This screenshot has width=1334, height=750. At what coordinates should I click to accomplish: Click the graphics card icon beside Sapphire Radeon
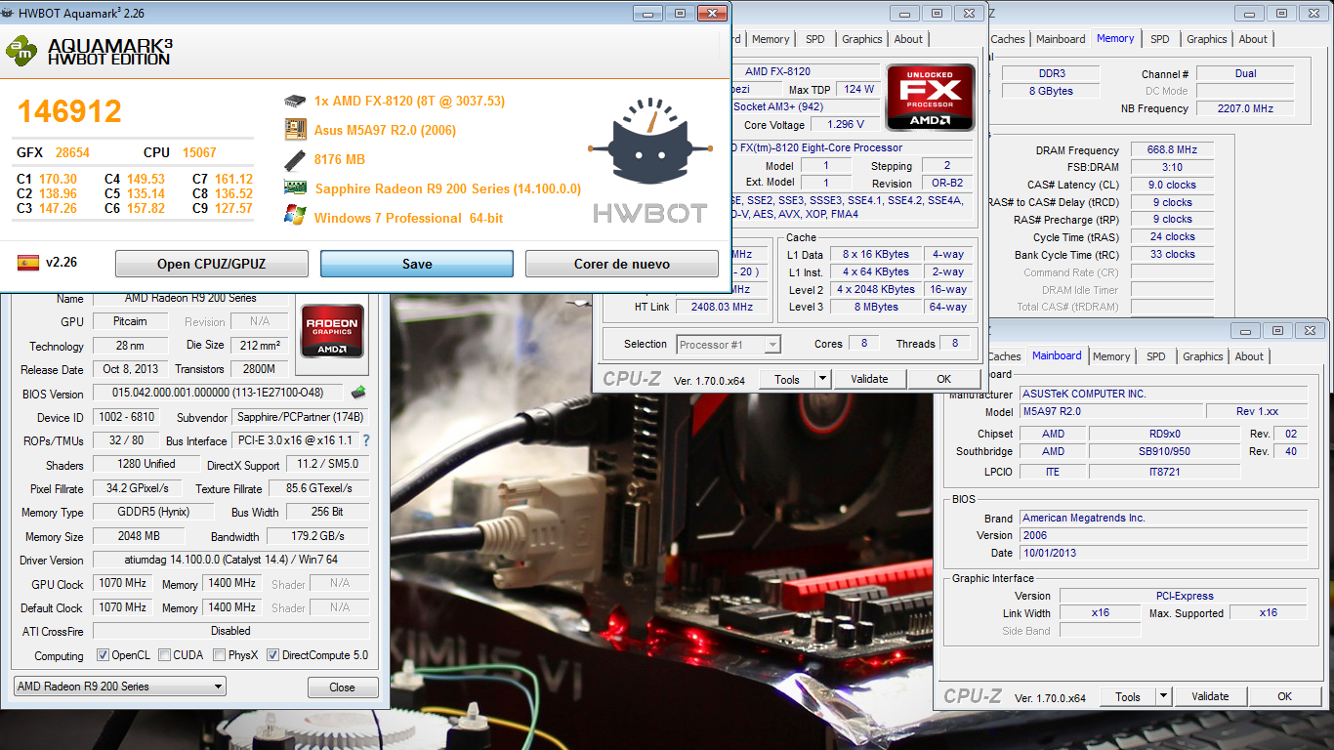coord(295,188)
